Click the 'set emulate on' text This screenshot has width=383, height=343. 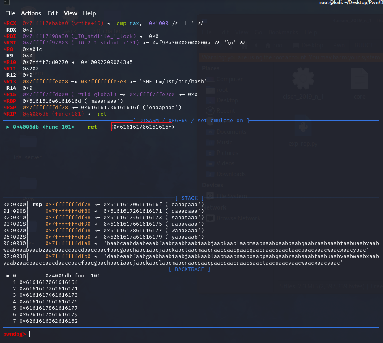coord(220,120)
